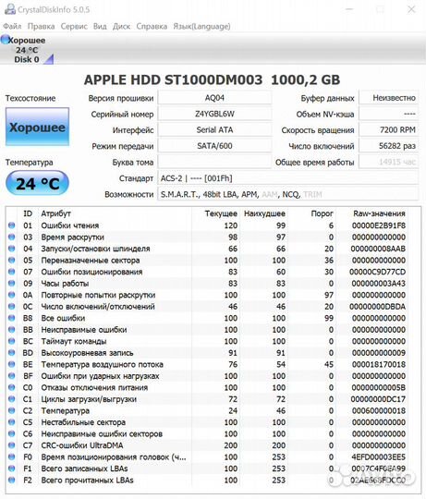Click the CrystalDiskInfo app icon in title bar
The image size is (426, 499).
pyautogui.click(x=9, y=9)
